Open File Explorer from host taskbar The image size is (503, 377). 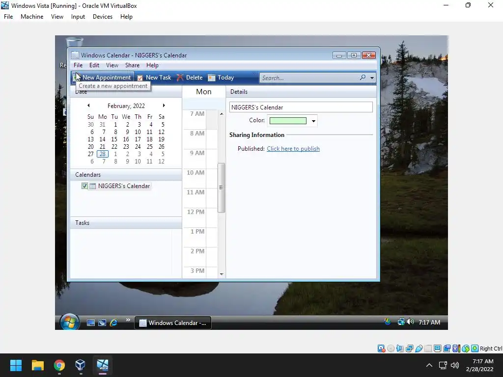tap(37, 365)
